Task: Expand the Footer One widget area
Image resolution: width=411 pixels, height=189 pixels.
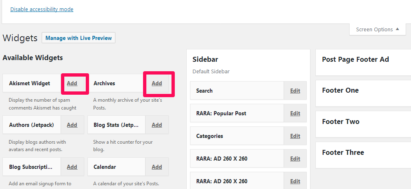Action: click(x=340, y=90)
